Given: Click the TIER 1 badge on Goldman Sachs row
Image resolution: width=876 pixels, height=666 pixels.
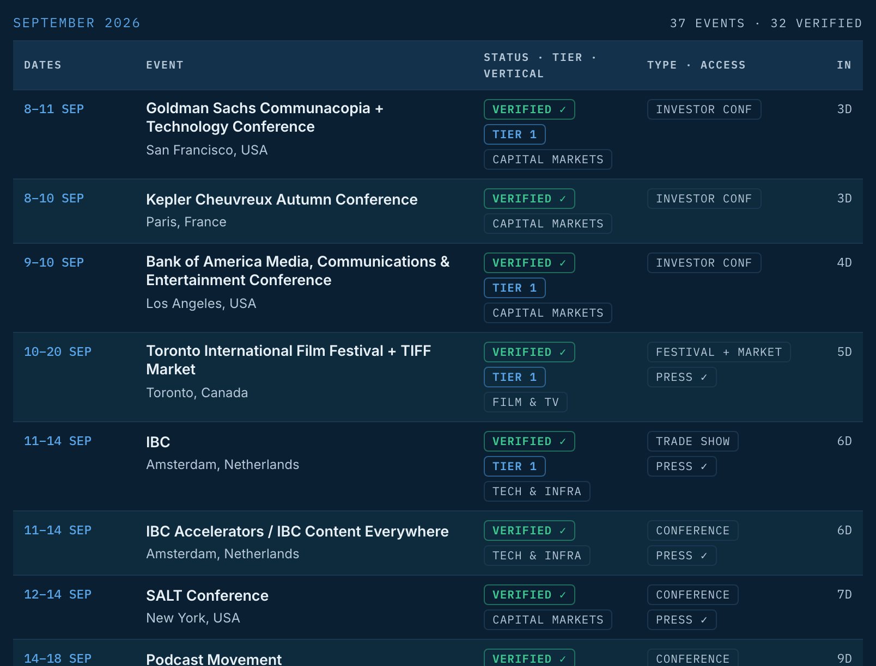Looking at the screenshot, I should point(515,134).
